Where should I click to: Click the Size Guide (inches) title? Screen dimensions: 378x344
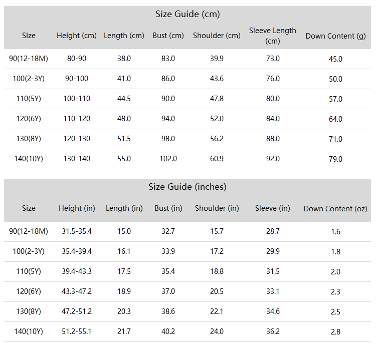click(187, 187)
